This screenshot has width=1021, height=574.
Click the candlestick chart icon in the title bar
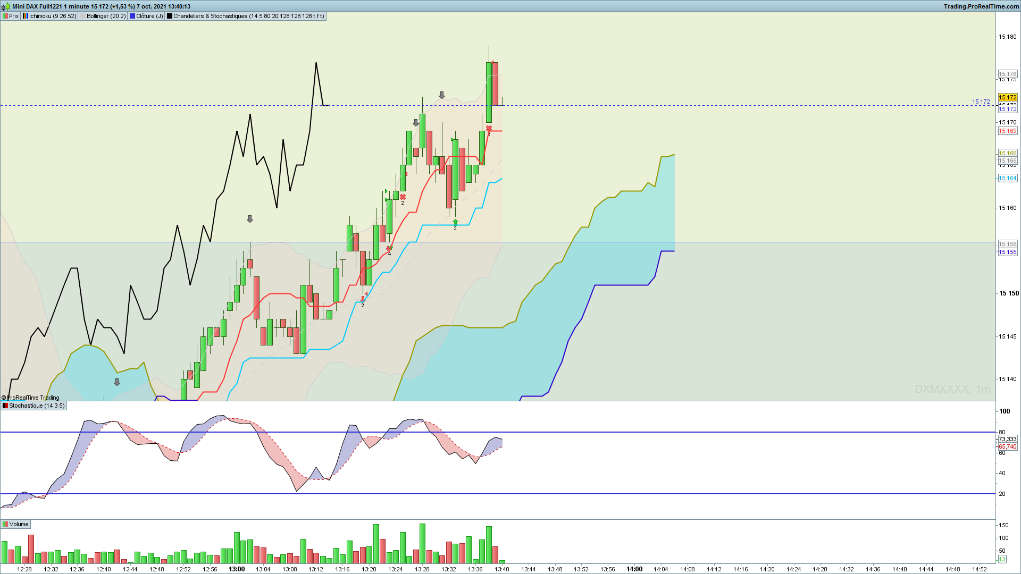(x=6, y=6)
